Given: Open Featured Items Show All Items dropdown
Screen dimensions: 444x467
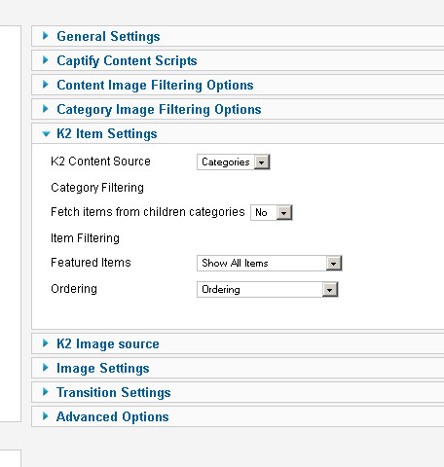Looking at the screenshot, I should [270, 263].
